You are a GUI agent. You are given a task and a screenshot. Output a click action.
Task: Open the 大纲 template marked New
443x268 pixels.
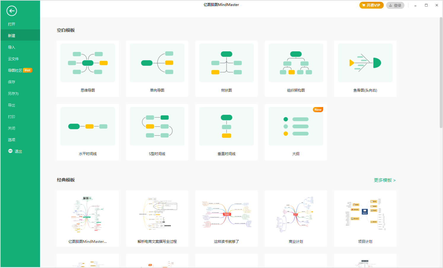(x=296, y=132)
